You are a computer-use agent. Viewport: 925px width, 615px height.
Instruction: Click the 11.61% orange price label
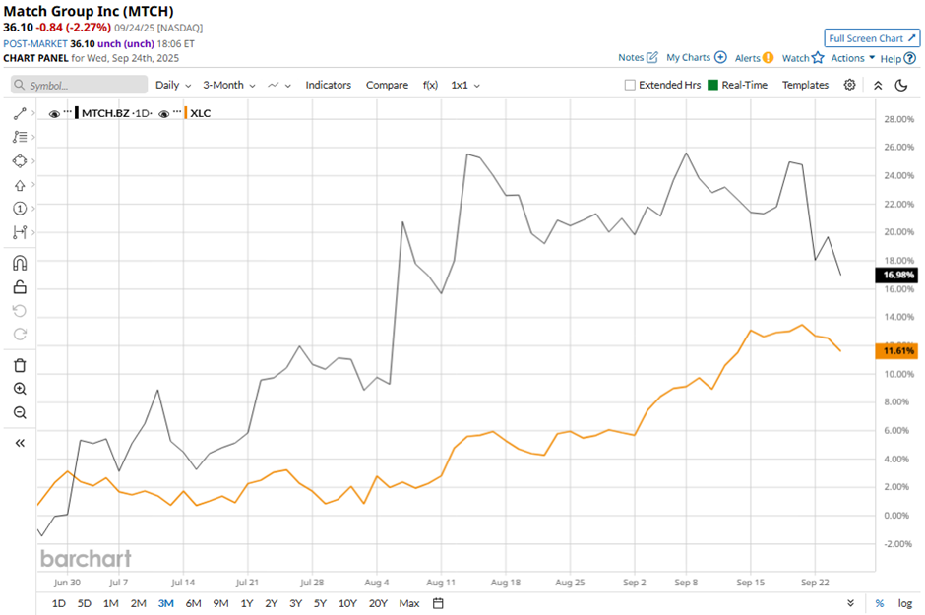(x=896, y=351)
